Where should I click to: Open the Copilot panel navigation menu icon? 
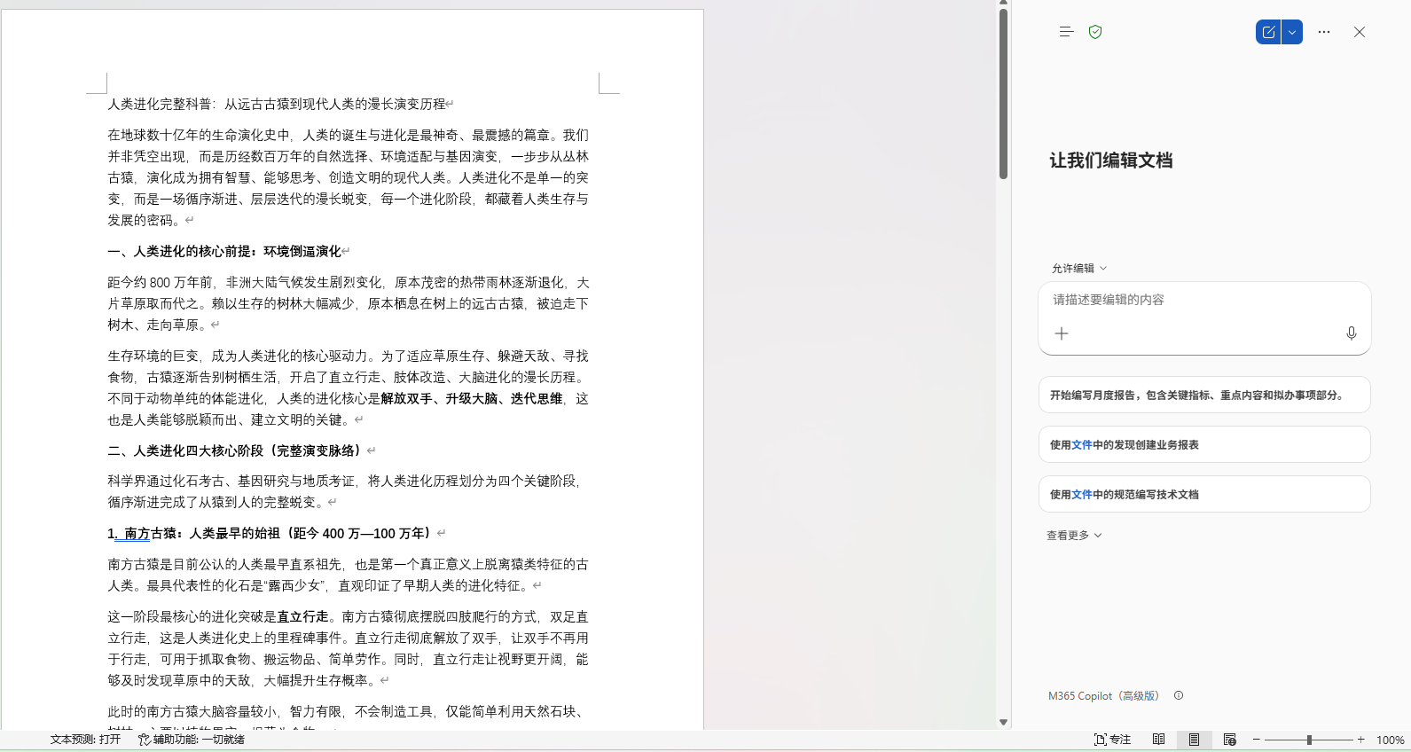(x=1066, y=32)
